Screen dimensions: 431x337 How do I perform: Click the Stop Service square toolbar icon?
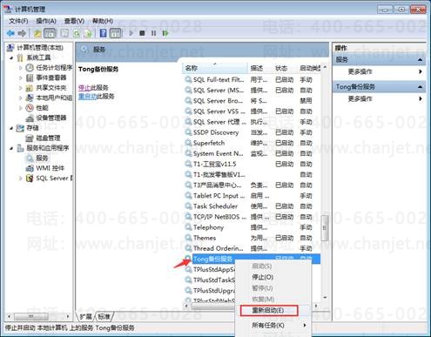click(142, 33)
